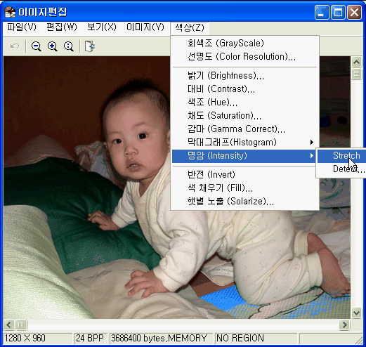Screen dimensions: 366x347
Task: Select Detect... in Intensity submenu
Action: [x=341, y=169]
